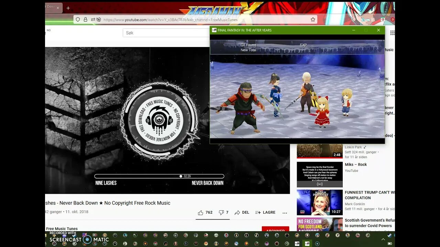The height and width of the screenshot is (247, 440).
Task: Open the Miks – Rock mix thumbnail
Action: (x=320, y=175)
